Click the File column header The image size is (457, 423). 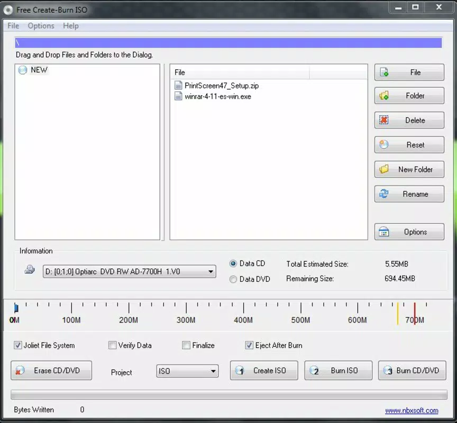[x=240, y=72]
